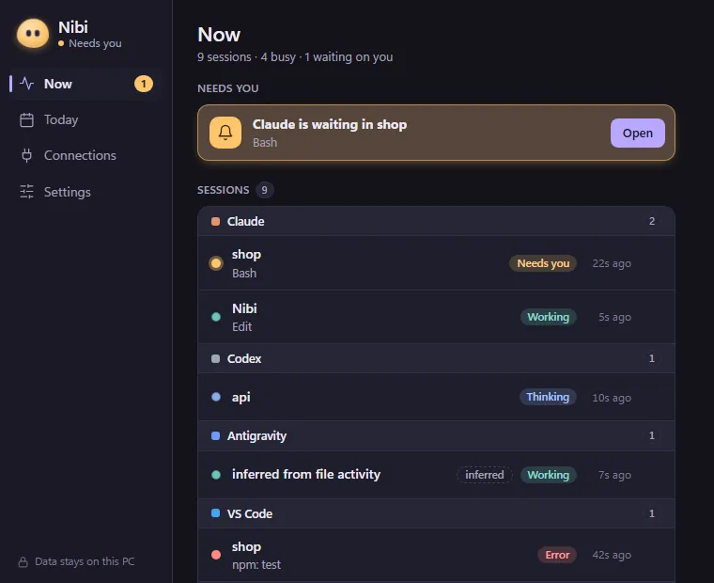
Task: Open the Now section in sidebar
Action: (85, 84)
